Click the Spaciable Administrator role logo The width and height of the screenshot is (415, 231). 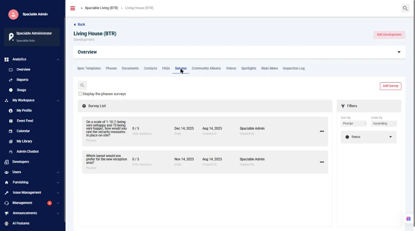click(x=11, y=37)
